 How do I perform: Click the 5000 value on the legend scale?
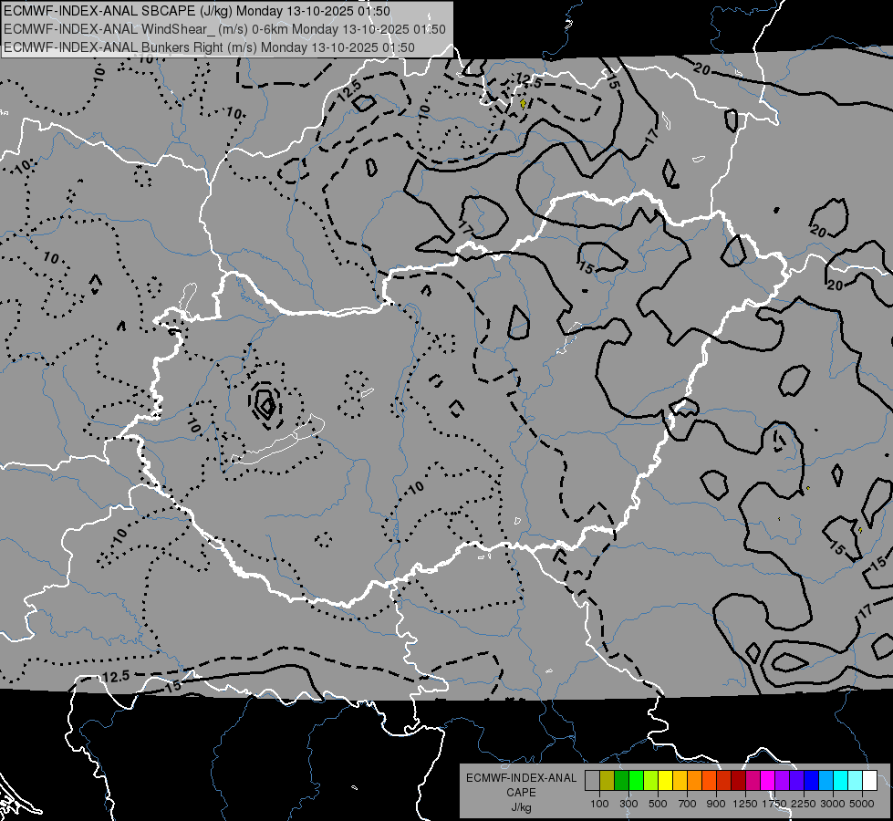coord(862,804)
